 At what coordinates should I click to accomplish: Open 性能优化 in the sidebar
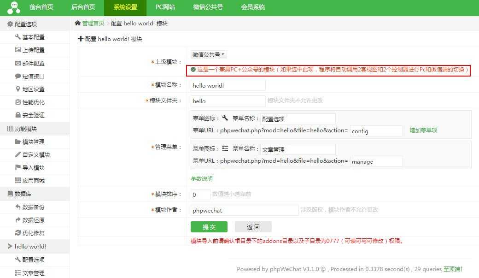coord(33,102)
